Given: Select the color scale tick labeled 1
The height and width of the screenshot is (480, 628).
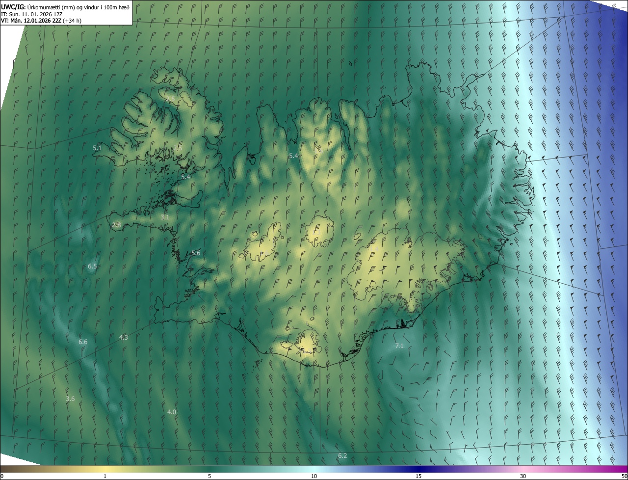Looking at the screenshot, I should click(x=105, y=477).
